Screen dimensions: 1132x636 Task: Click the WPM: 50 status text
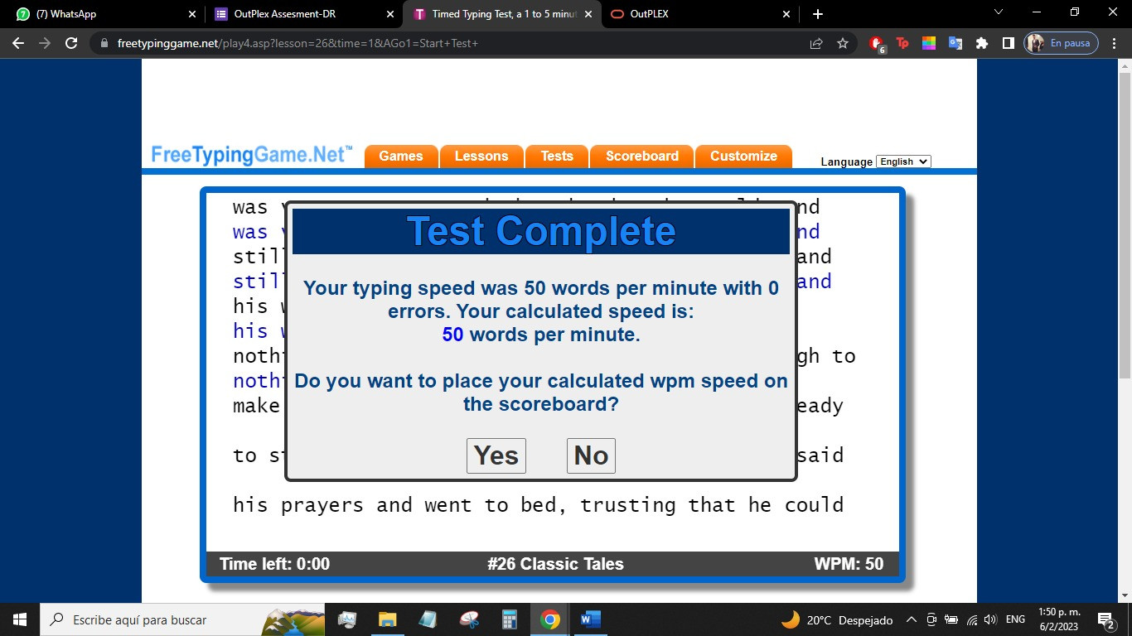click(849, 564)
